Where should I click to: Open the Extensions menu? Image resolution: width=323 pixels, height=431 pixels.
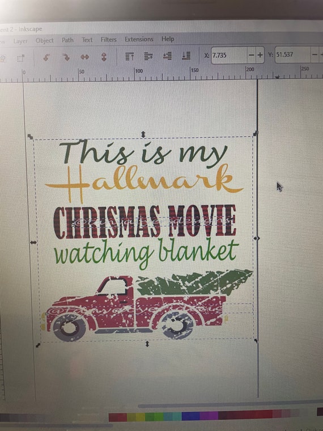click(x=139, y=39)
